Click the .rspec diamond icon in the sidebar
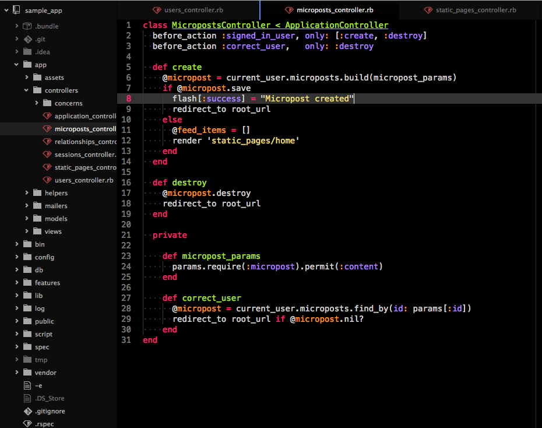This screenshot has width=542, height=428. point(27,424)
